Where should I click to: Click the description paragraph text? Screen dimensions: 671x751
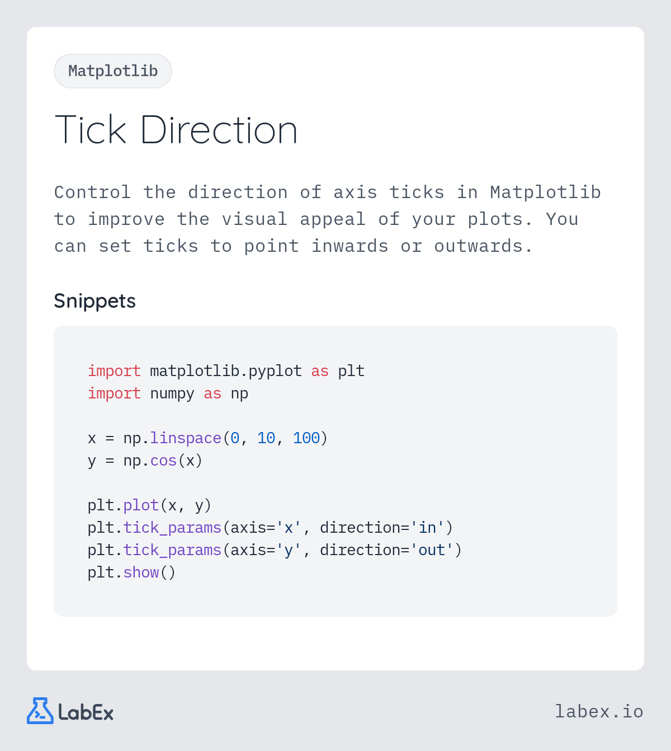point(328,219)
